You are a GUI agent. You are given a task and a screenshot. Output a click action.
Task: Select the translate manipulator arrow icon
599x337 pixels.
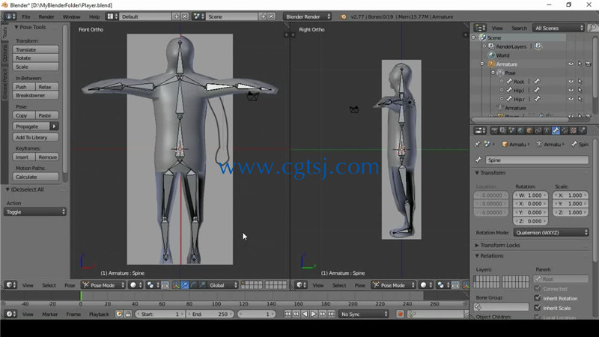point(185,285)
